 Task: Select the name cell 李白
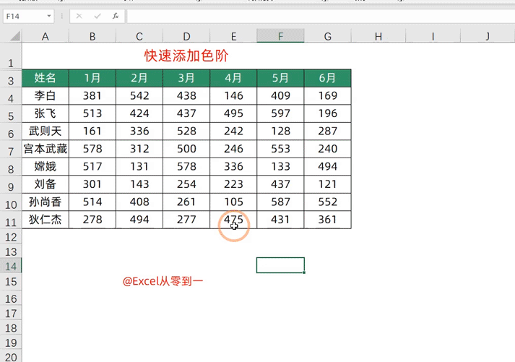tap(46, 96)
